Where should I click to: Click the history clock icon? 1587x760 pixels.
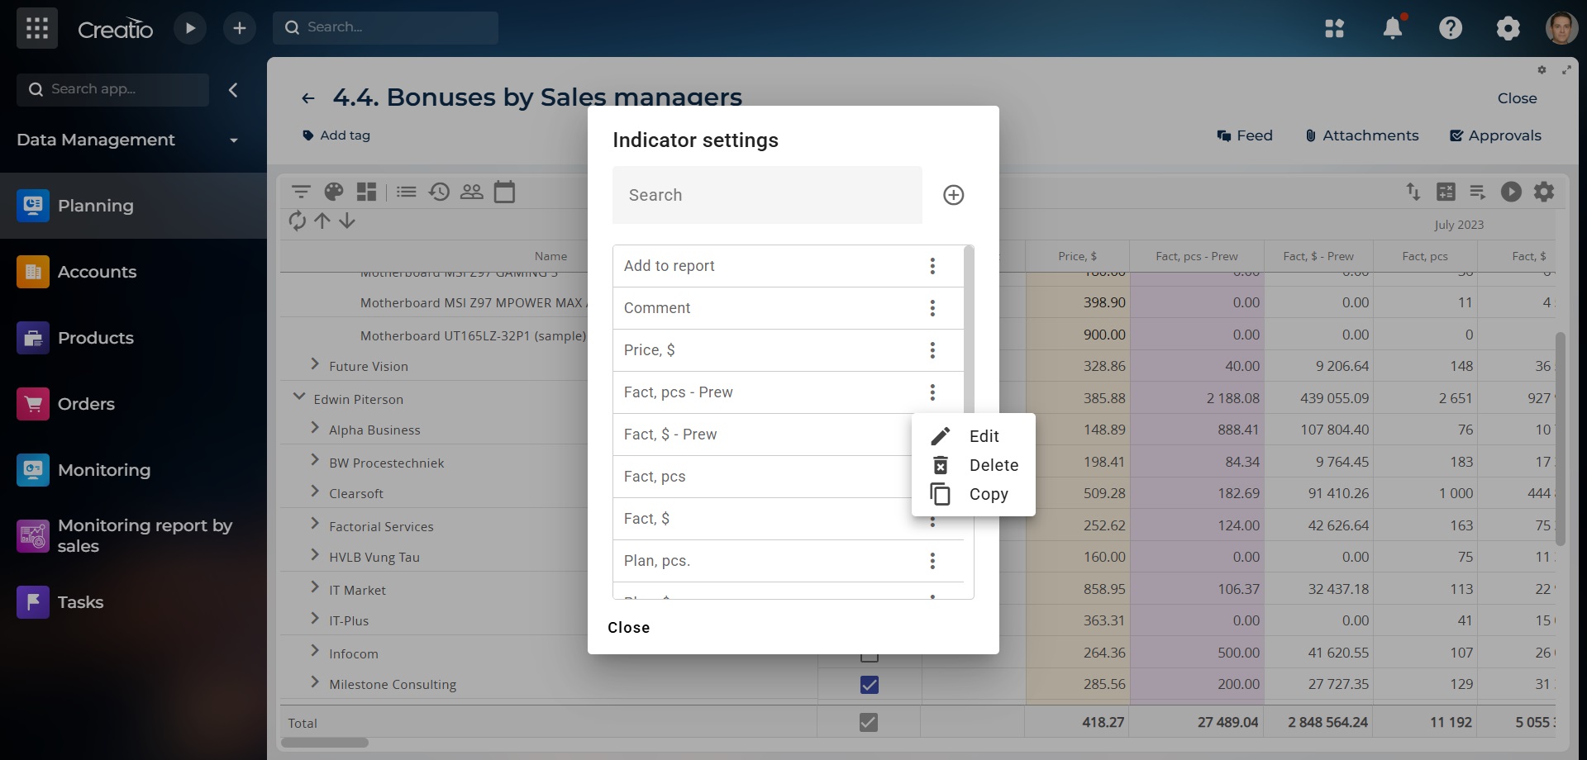pyautogui.click(x=439, y=192)
